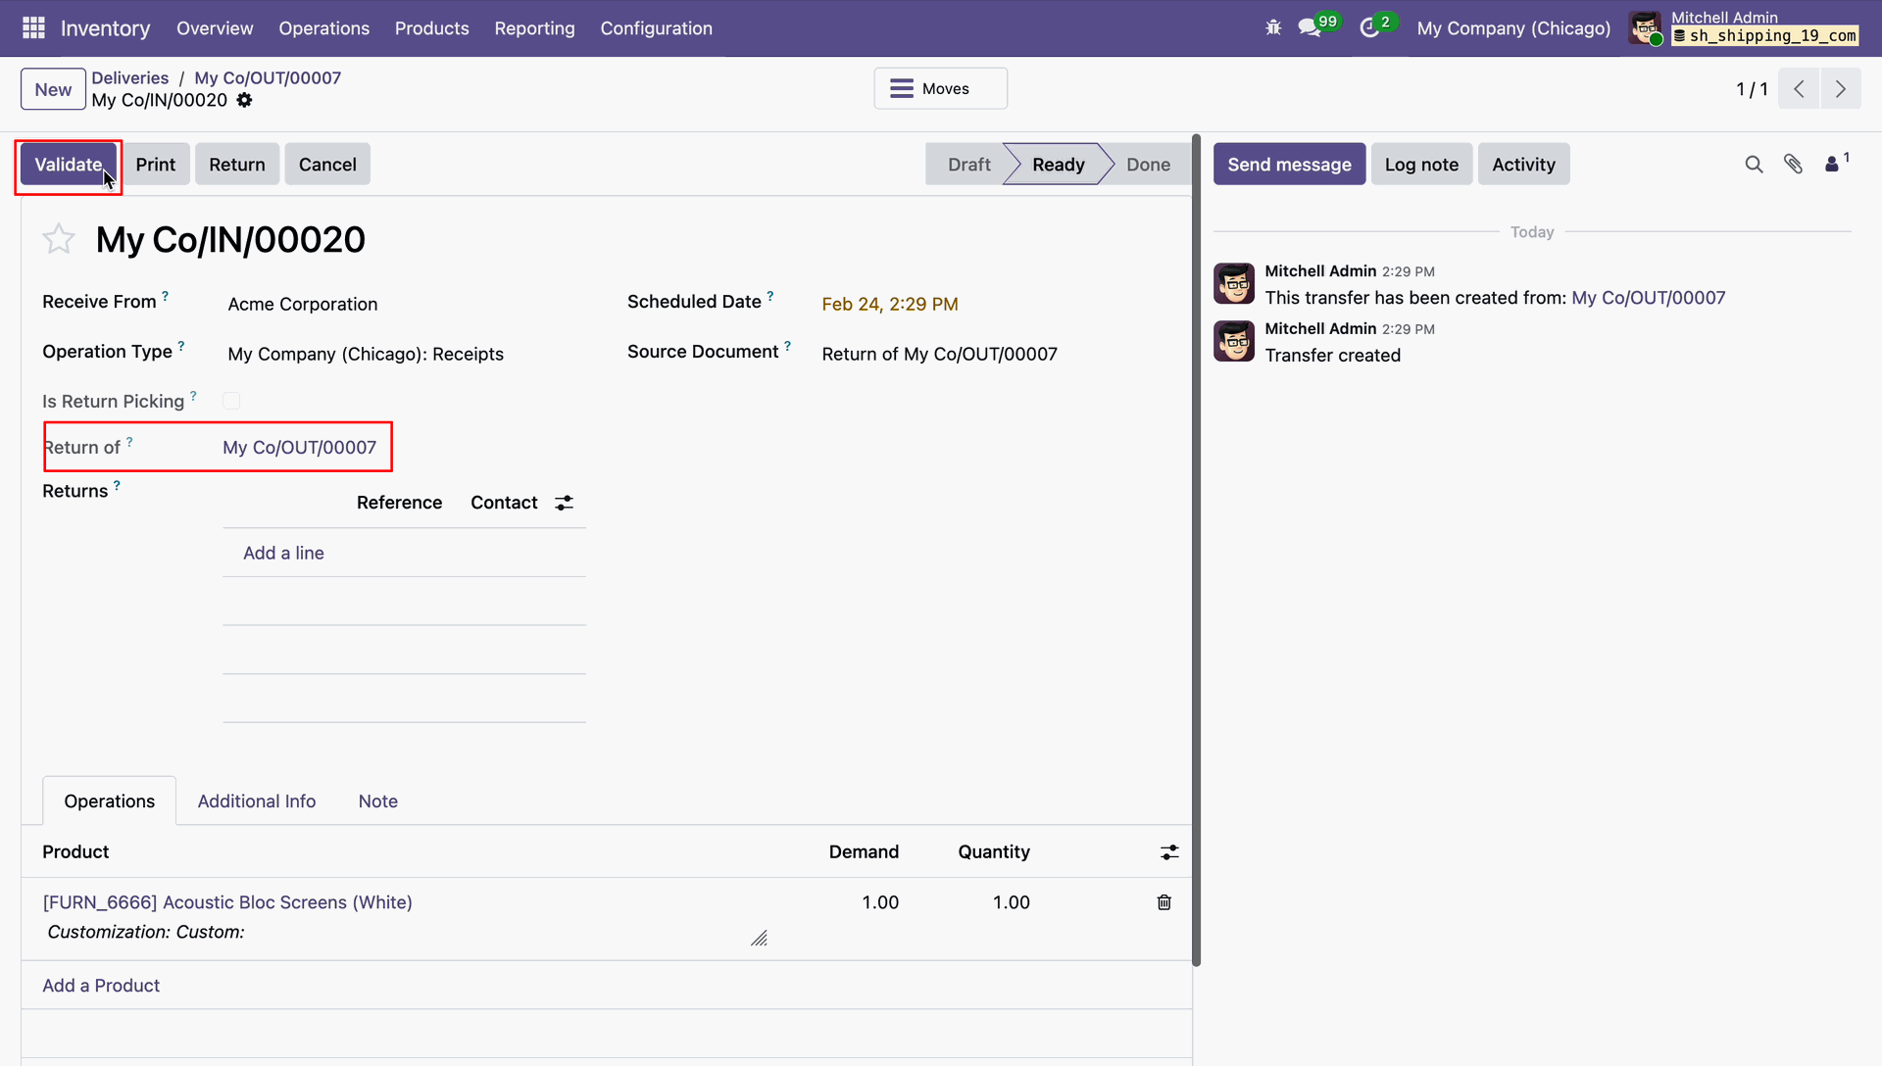This screenshot has width=1882, height=1066.
Task: Select the Done status in status bar
Action: (x=1148, y=165)
